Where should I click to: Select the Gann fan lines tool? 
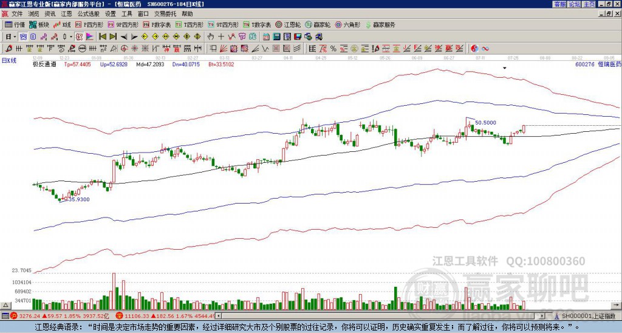(x=224, y=49)
